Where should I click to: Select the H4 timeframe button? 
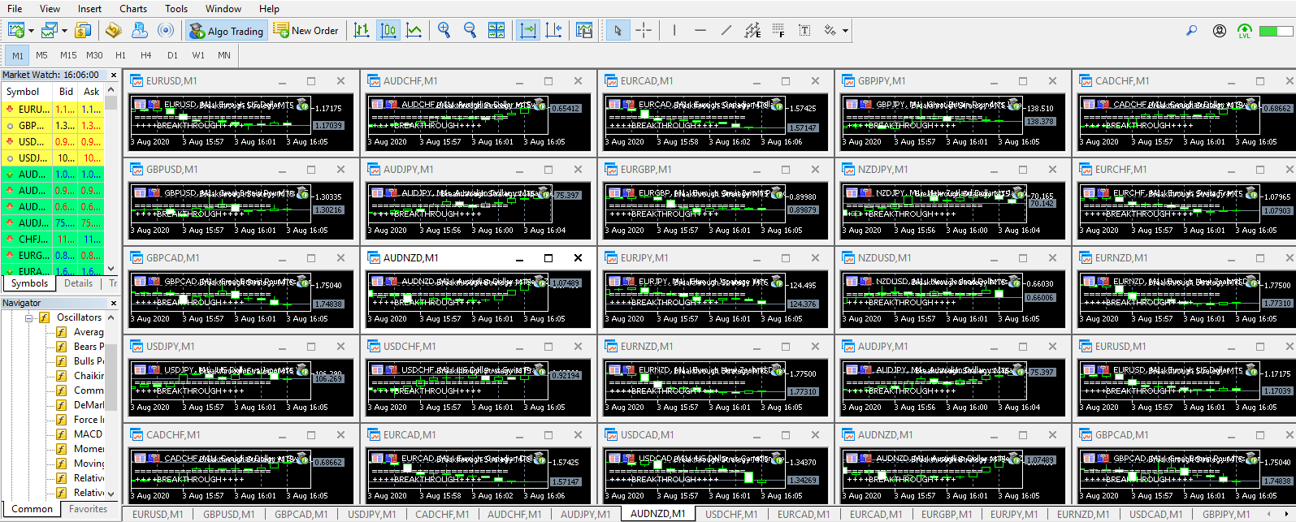146,55
